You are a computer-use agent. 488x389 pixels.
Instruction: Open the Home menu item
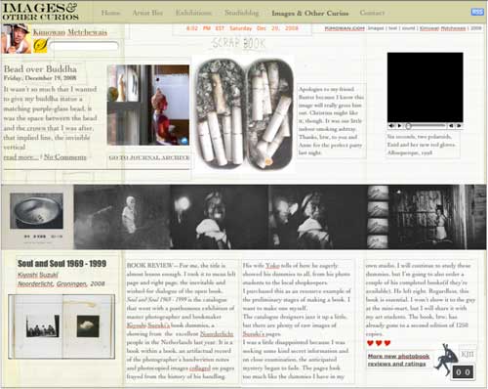click(110, 13)
